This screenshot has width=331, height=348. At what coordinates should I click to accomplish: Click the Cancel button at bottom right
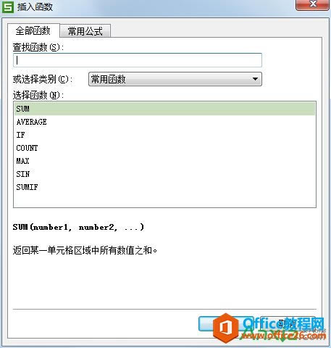pyautogui.click(x=288, y=323)
